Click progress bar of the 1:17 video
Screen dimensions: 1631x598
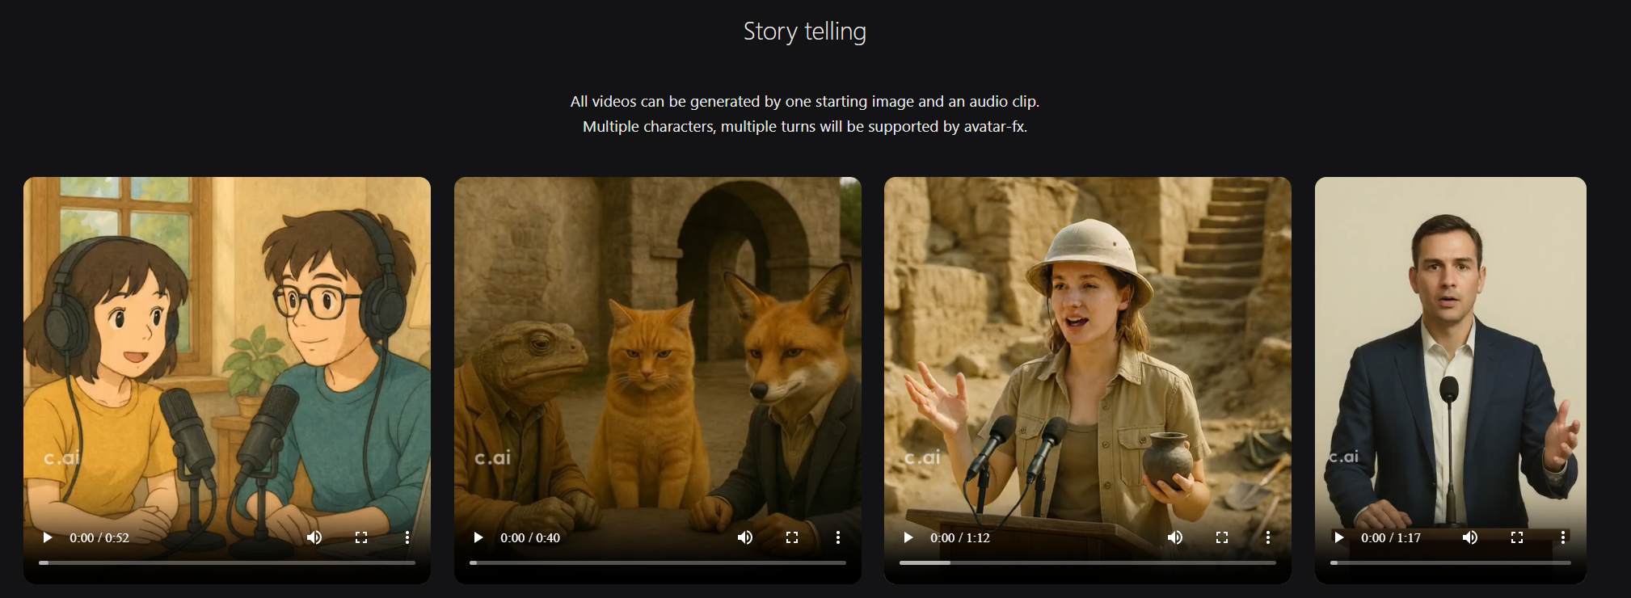[1451, 562]
